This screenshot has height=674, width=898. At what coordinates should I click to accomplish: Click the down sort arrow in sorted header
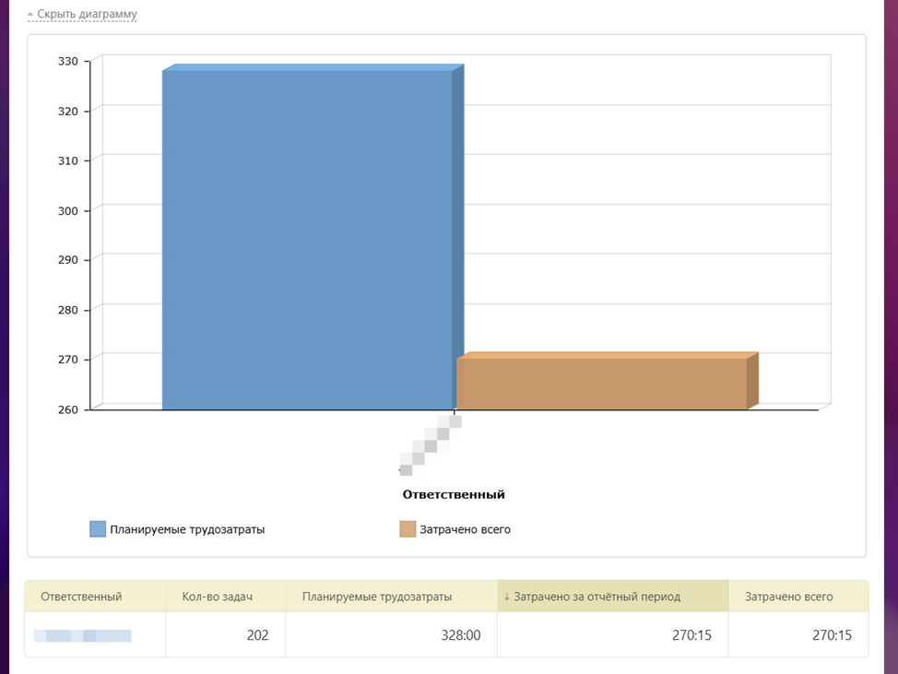pyautogui.click(x=506, y=597)
